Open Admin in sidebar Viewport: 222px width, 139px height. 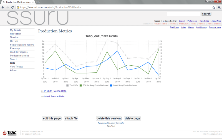13,70
